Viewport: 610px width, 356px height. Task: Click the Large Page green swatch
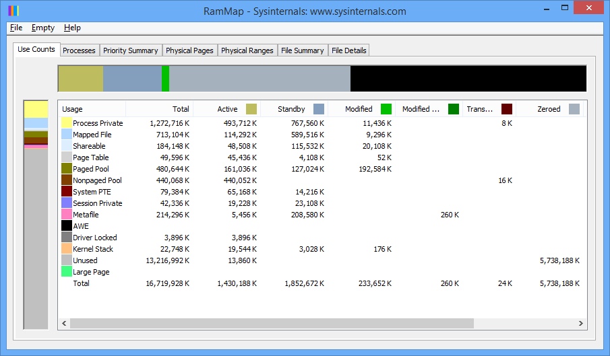[x=67, y=272]
